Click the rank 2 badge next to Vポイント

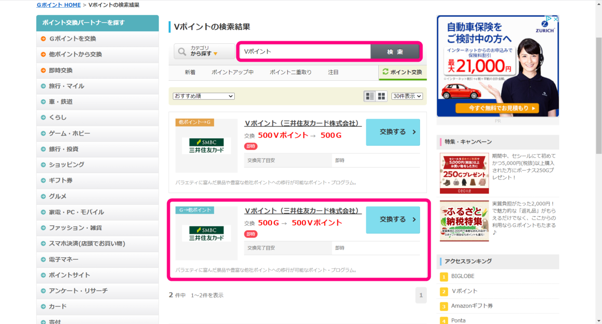443,291
